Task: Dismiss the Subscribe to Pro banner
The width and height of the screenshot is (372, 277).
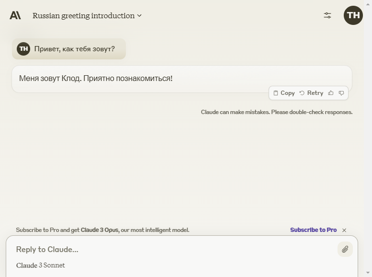Action: 344,230
